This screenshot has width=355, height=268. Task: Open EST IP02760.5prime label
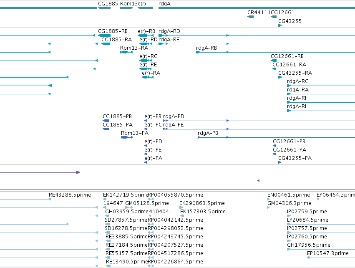[x=307, y=237]
